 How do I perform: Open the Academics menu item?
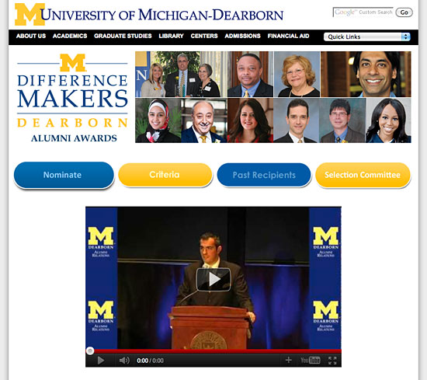point(70,36)
